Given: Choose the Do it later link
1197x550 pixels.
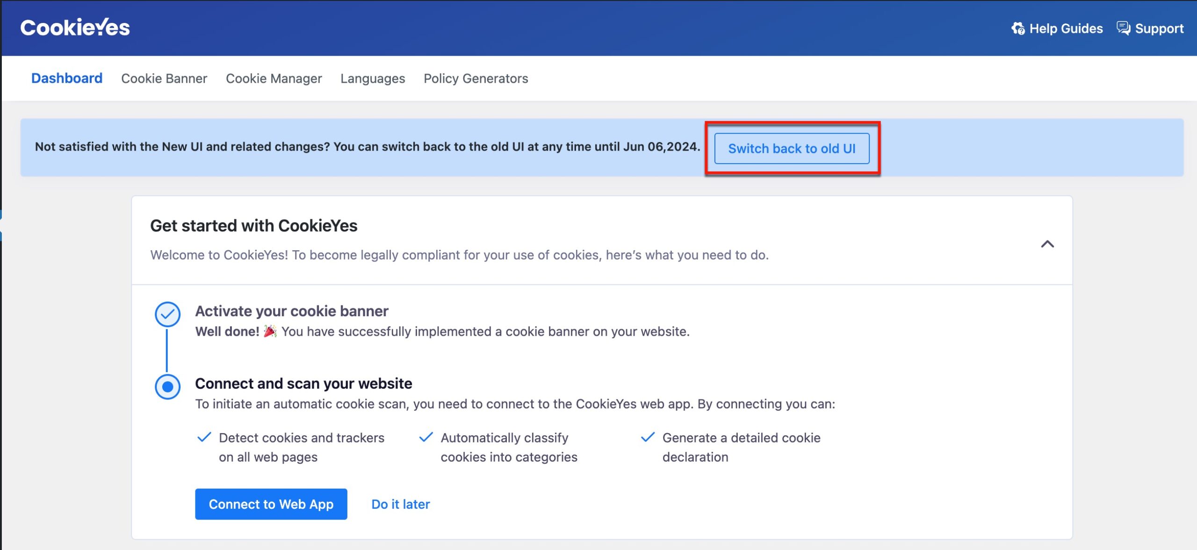Looking at the screenshot, I should 401,504.
